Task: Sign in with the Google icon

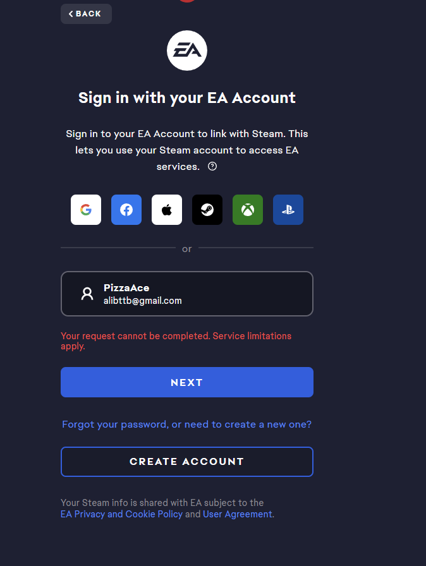Action: 86,210
